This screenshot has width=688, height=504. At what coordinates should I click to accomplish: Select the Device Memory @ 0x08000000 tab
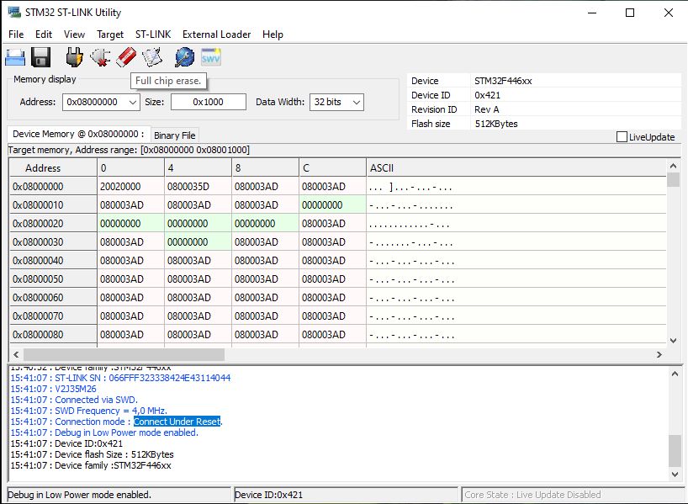[x=78, y=134]
